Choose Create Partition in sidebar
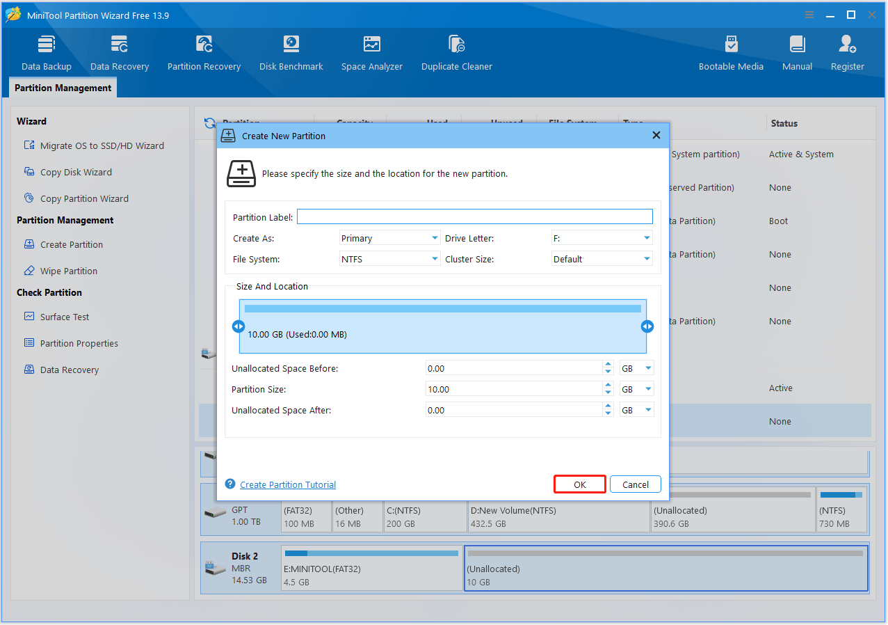The height and width of the screenshot is (625, 888). (64, 244)
